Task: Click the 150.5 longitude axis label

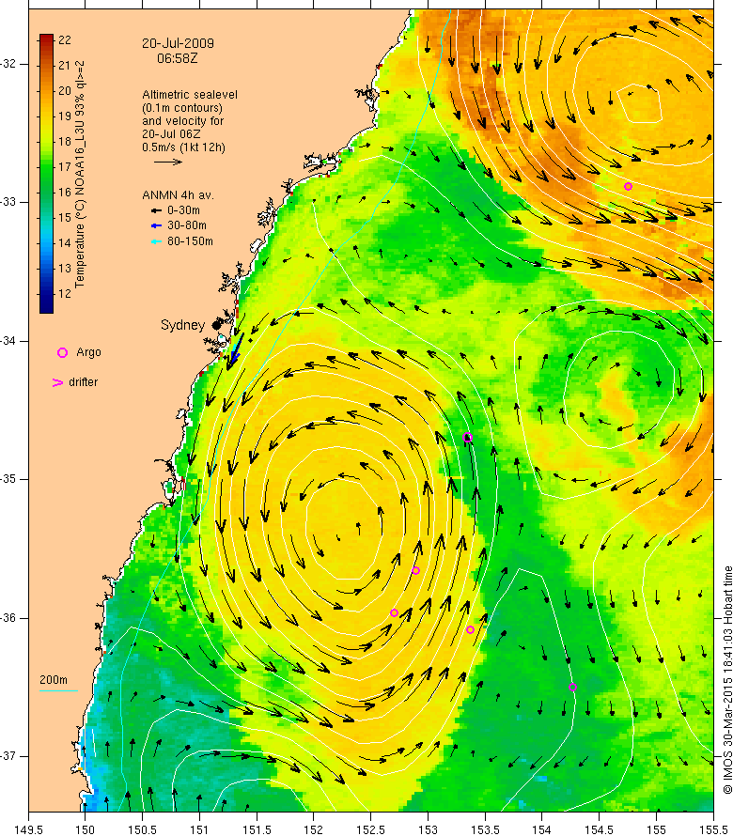Action: coord(143,830)
